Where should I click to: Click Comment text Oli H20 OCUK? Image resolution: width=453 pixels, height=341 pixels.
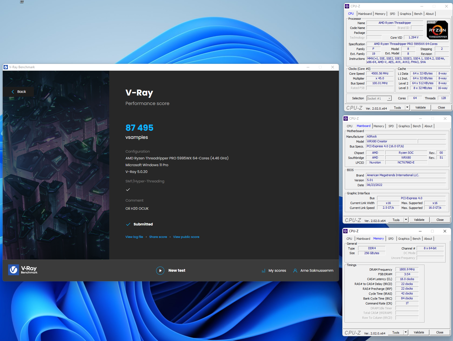137,209
